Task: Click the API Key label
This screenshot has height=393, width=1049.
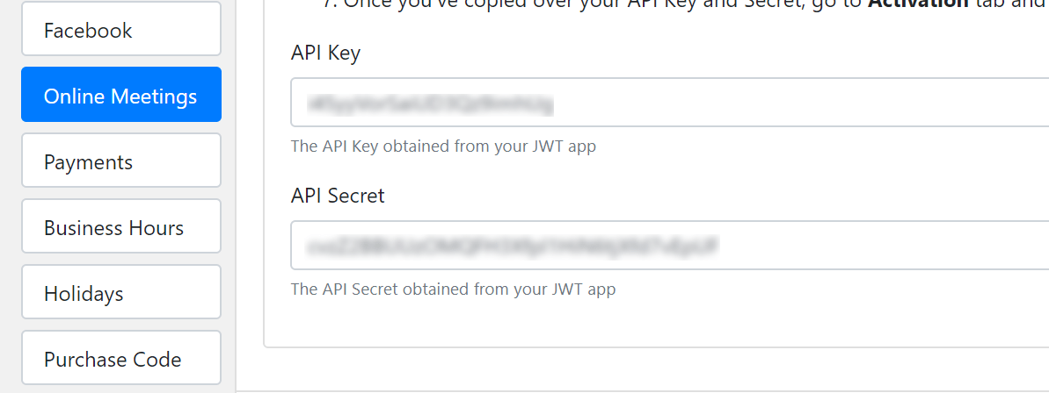Action: click(326, 54)
